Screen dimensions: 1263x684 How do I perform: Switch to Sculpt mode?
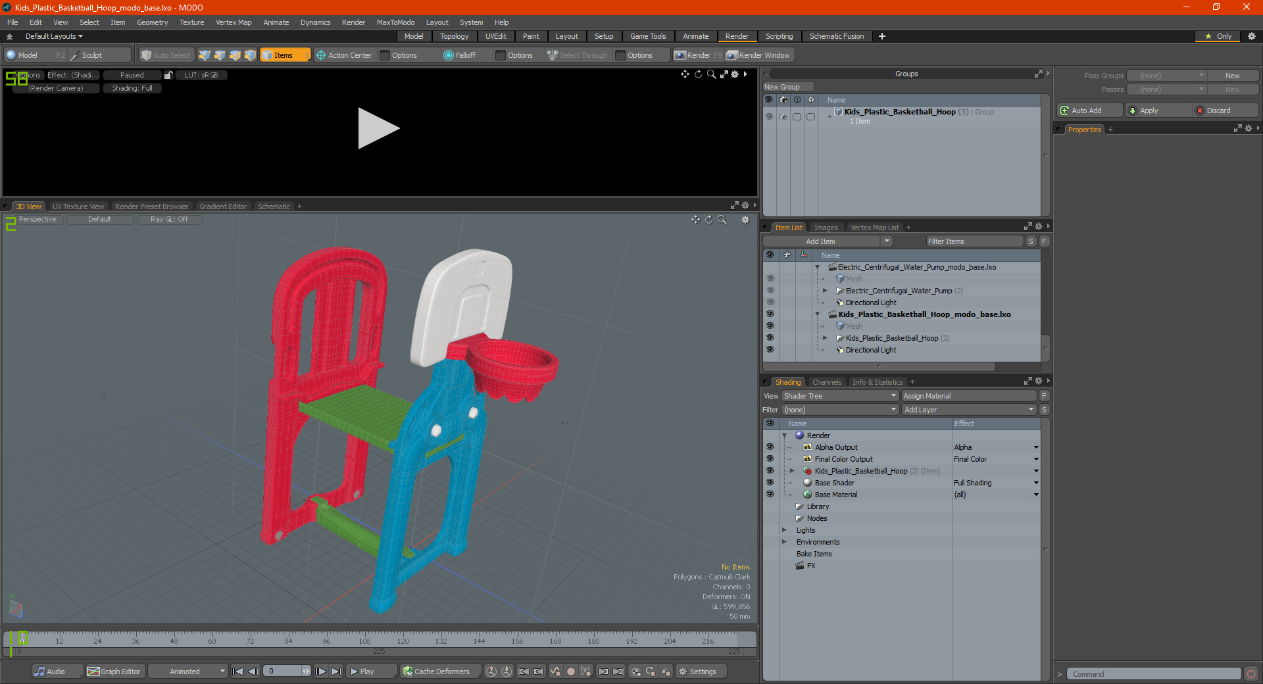point(99,55)
